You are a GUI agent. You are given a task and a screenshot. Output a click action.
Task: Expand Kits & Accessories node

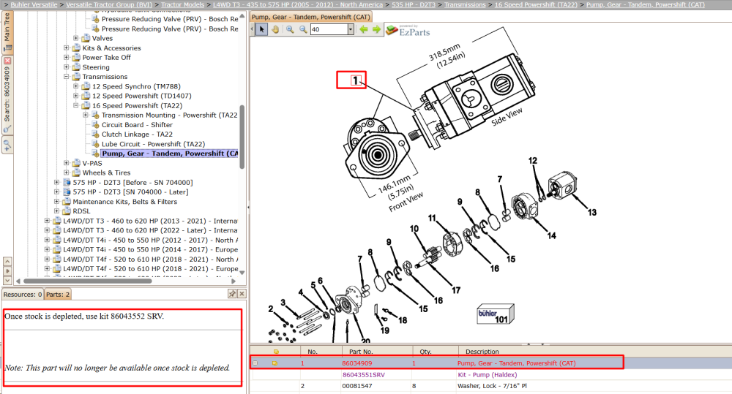click(67, 48)
